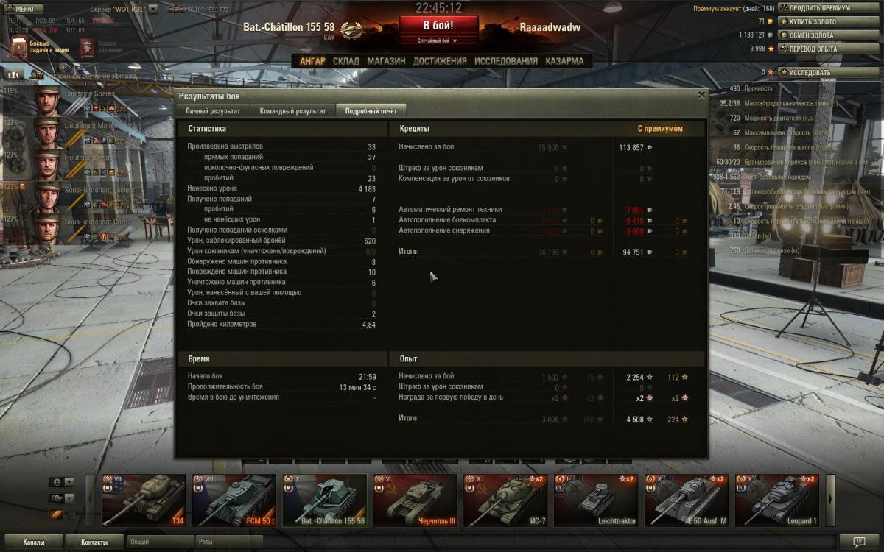Close the Результаты боя window
The image size is (884, 552).
[x=701, y=94]
